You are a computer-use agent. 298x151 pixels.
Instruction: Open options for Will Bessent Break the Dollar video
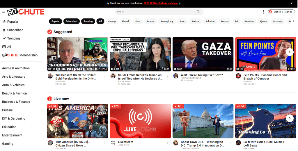[x=105, y=76]
